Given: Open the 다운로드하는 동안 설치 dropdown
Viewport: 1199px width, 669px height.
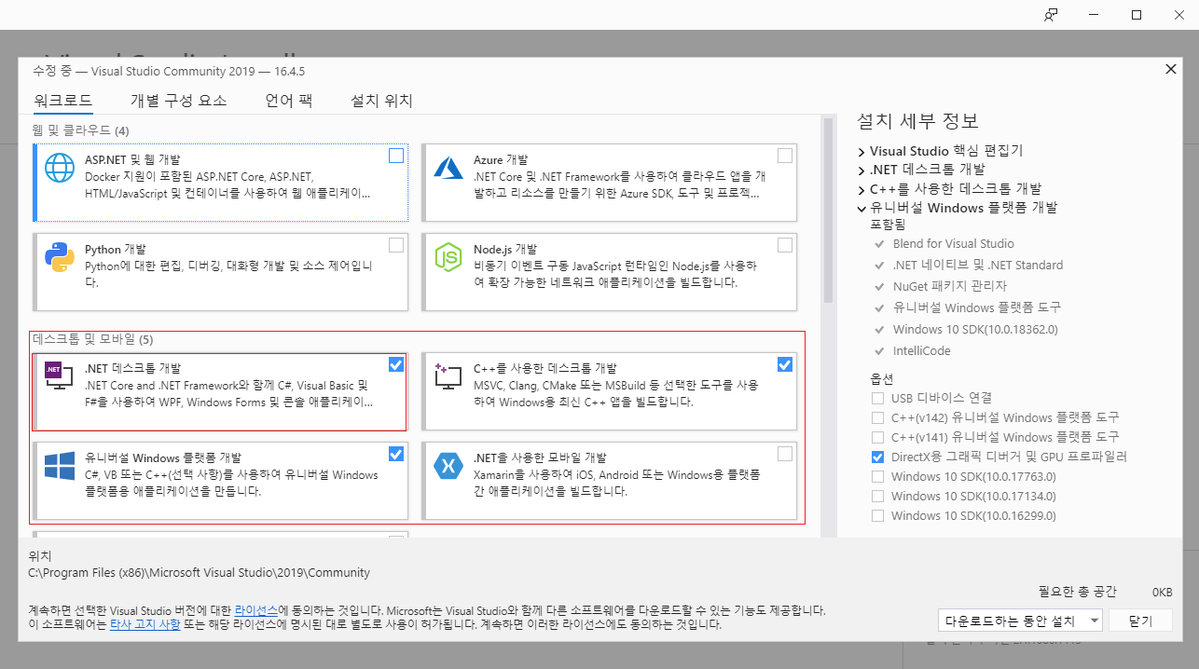Looking at the screenshot, I should pos(1021,621).
